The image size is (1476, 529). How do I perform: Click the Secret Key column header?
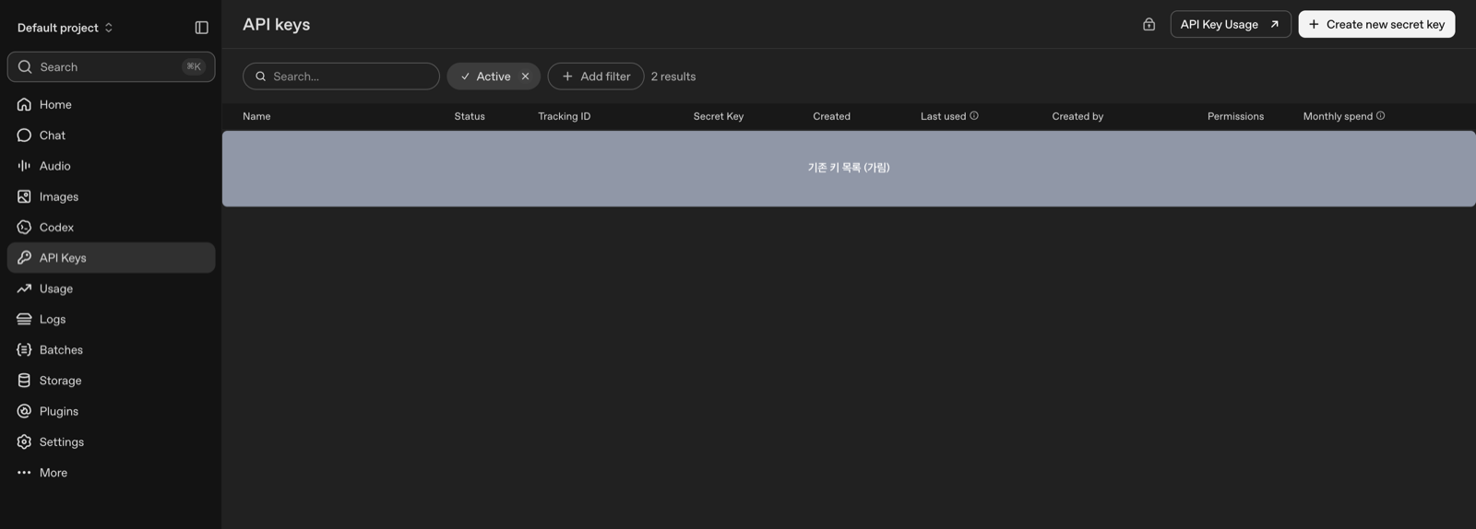coord(718,116)
